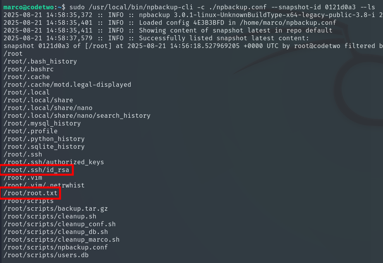
Task: Click the 'Successfully listed snapshot' log line
Action: point(155,38)
